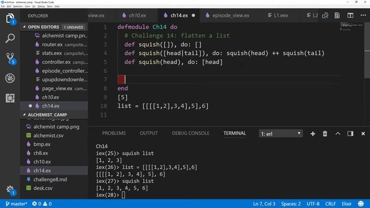Image resolution: width=370 pixels, height=208 pixels.
Task: Open page_view.ex in open editors list
Action: click(54, 88)
